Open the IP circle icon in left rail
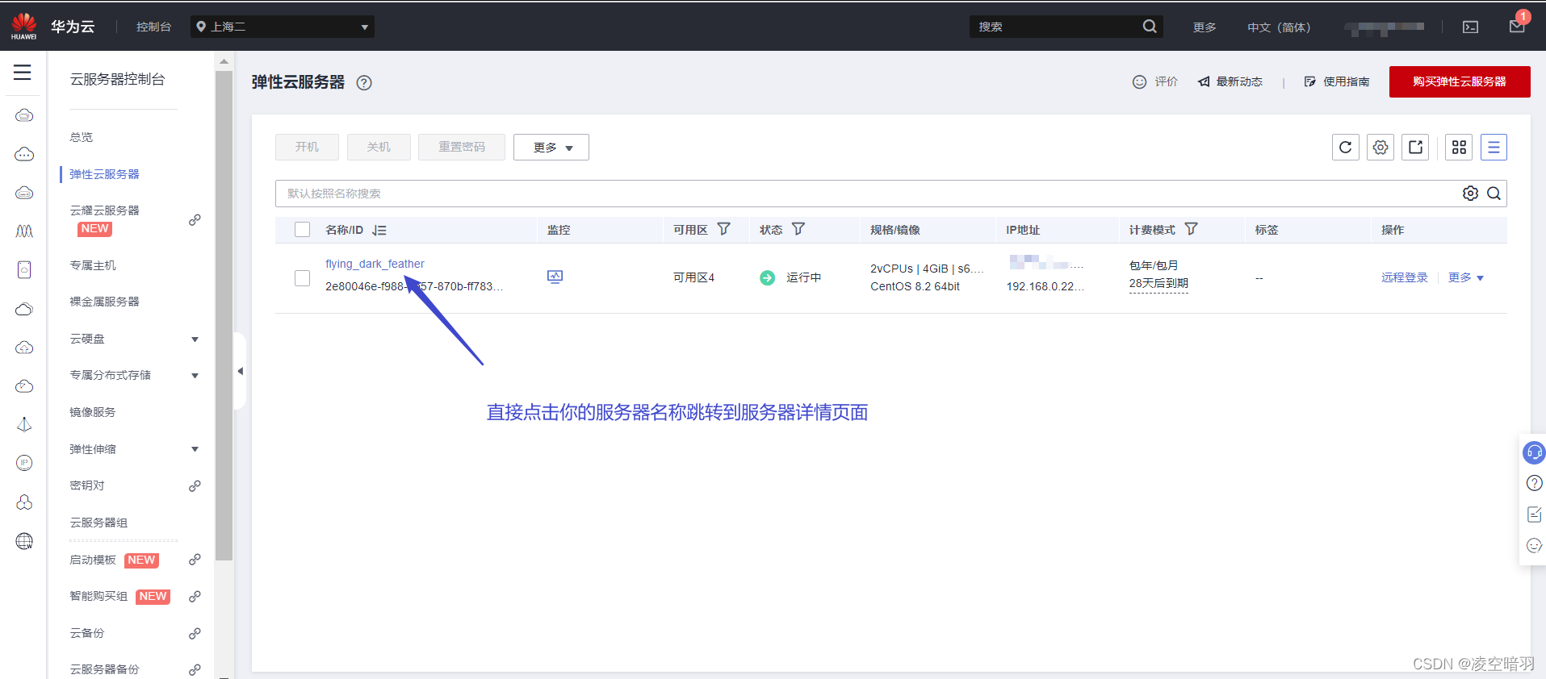The image size is (1546, 679). (x=24, y=463)
